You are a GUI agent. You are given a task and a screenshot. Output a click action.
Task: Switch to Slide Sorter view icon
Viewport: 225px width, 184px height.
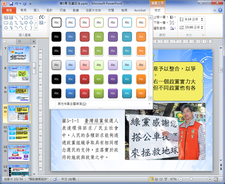(157, 179)
